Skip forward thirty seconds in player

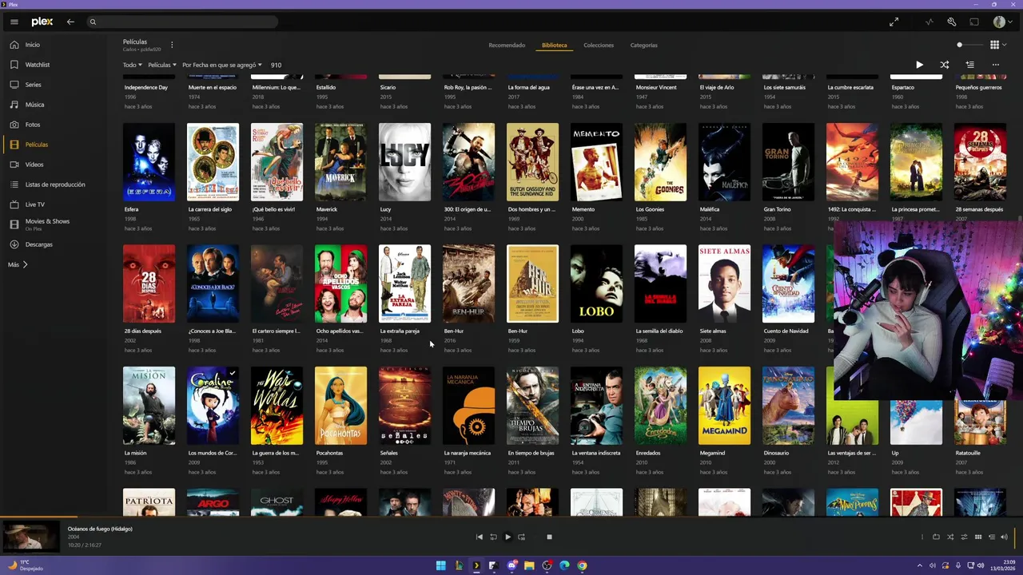click(521, 537)
